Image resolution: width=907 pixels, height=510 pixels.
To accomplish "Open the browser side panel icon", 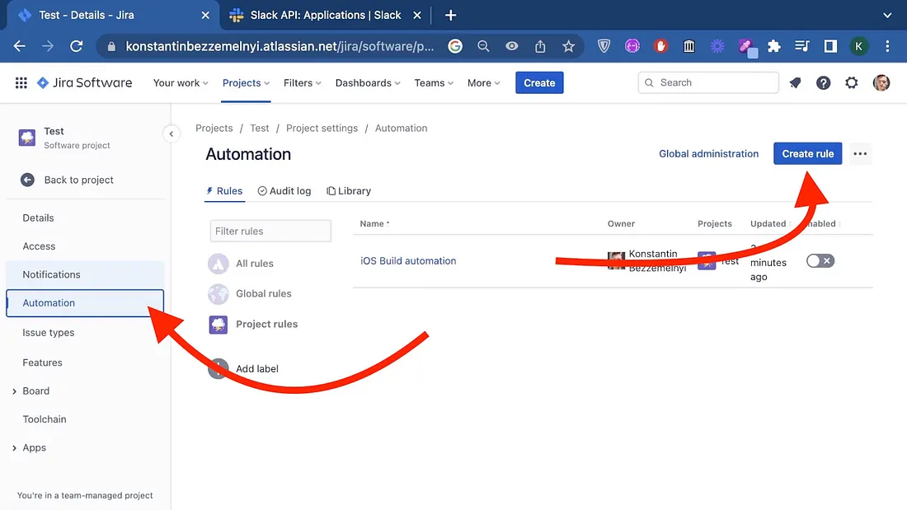I will [830, 46].
